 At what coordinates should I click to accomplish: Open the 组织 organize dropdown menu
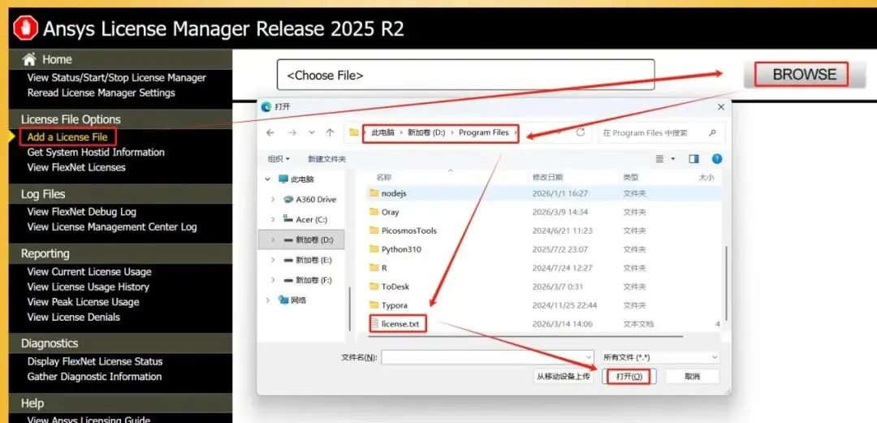[x=279, y=159]
